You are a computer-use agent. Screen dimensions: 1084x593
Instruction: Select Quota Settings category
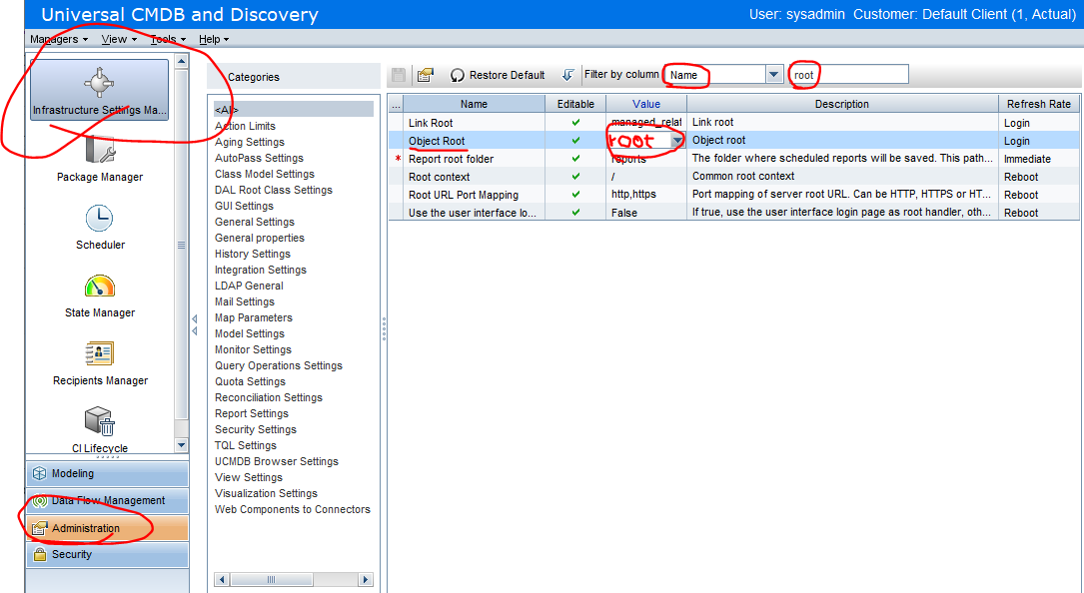click(250, 380)
